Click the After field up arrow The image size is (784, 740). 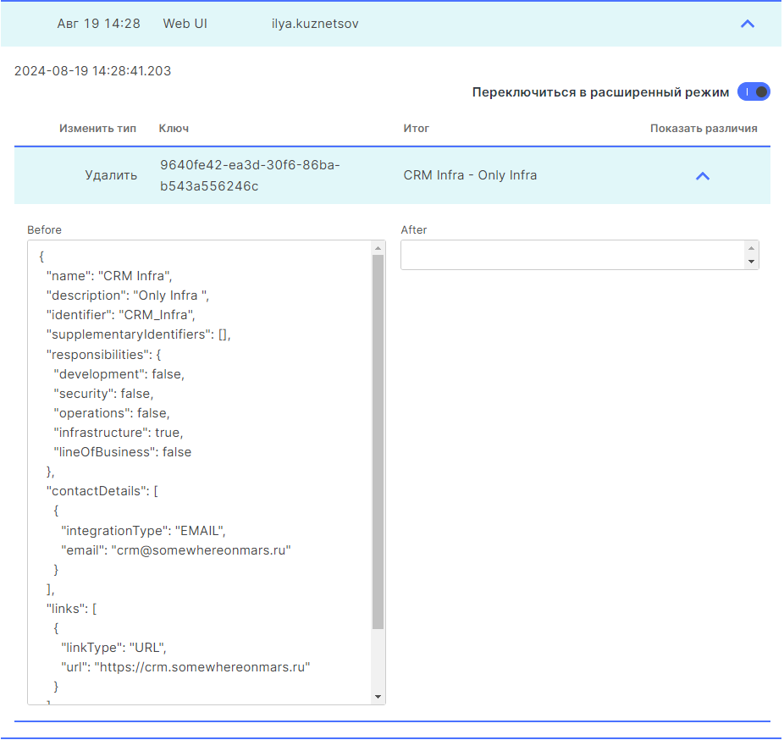[x=750, y=248]
